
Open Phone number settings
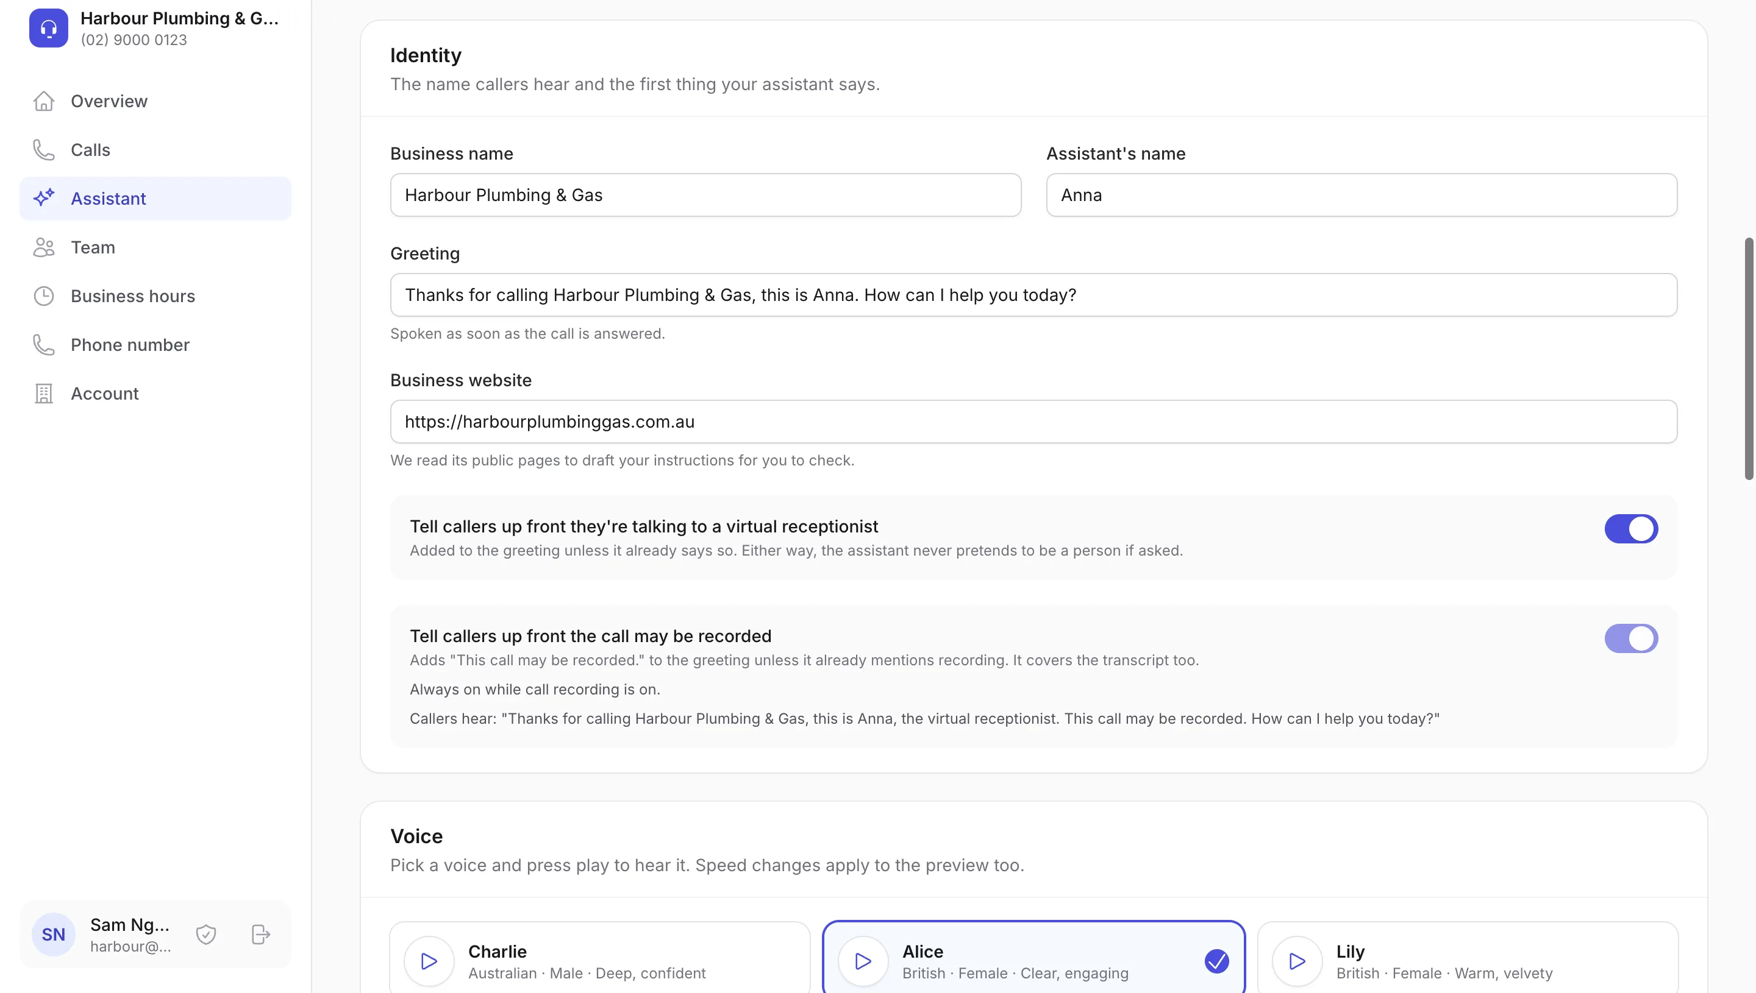point(155,345)
